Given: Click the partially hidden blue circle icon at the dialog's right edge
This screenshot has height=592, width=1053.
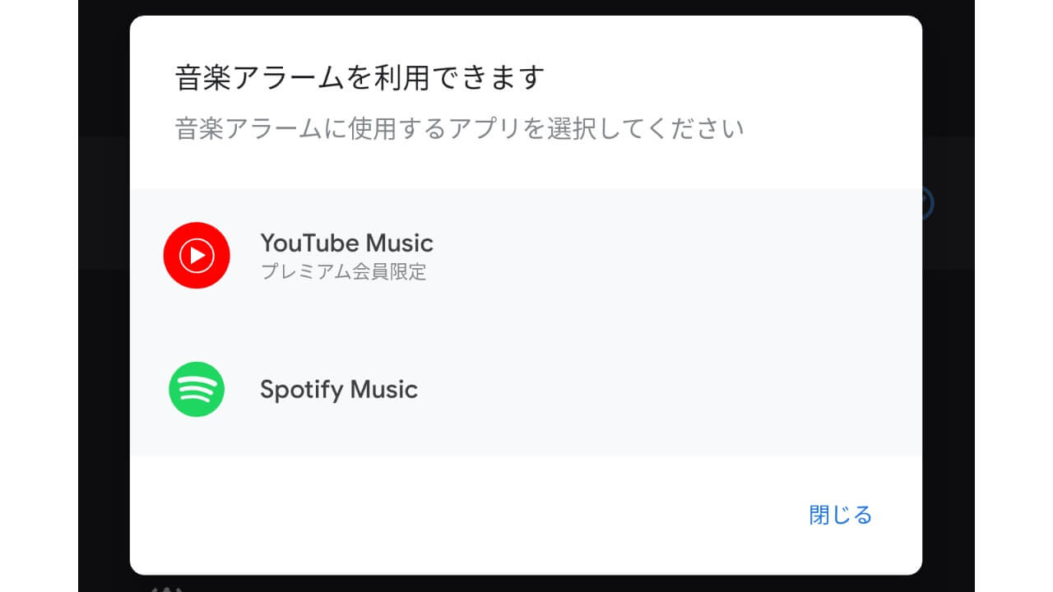Looking at the screenshot, I should point(927,202).
